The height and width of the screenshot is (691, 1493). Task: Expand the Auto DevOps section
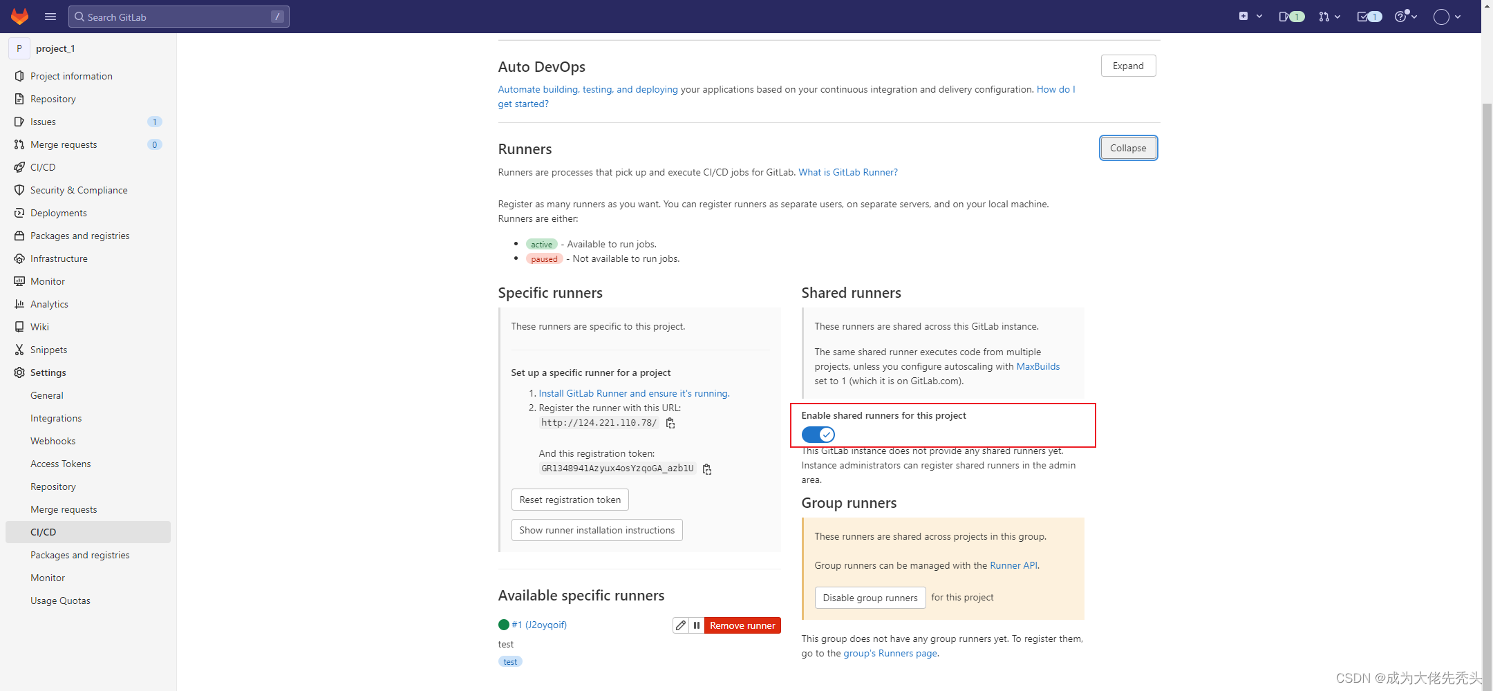pyautogui.click(x=1128, y=66)
